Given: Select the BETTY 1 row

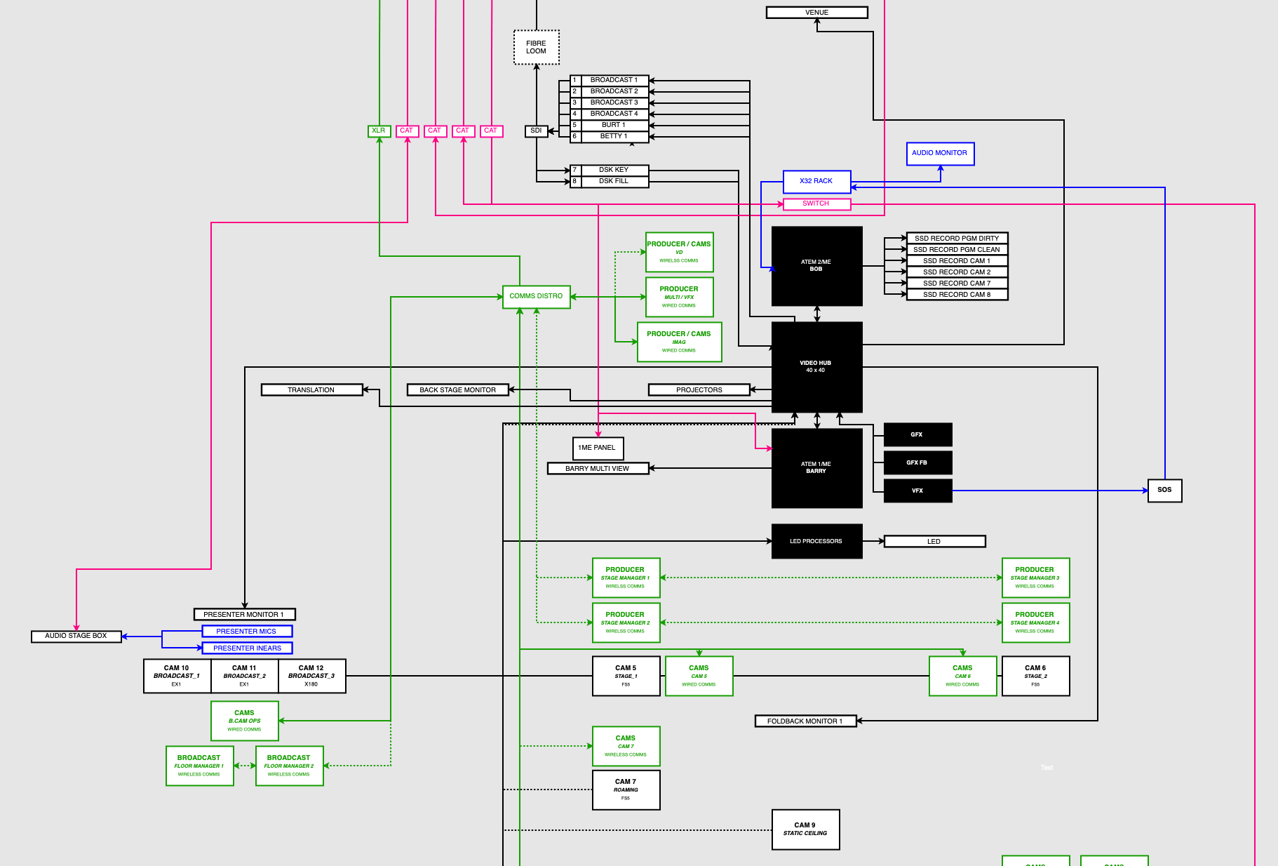Looking at the screenshot, I should coord(609,137).
